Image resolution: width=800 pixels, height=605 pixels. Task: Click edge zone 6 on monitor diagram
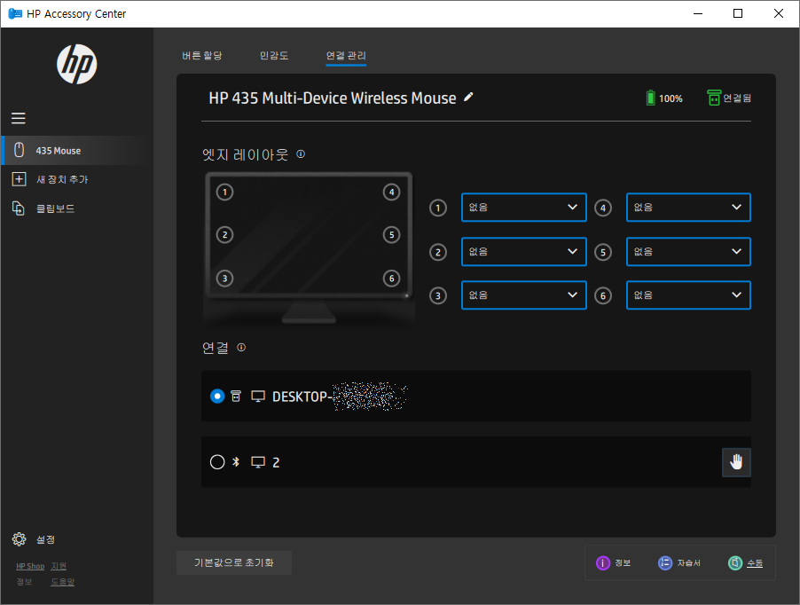coord(391,279)
